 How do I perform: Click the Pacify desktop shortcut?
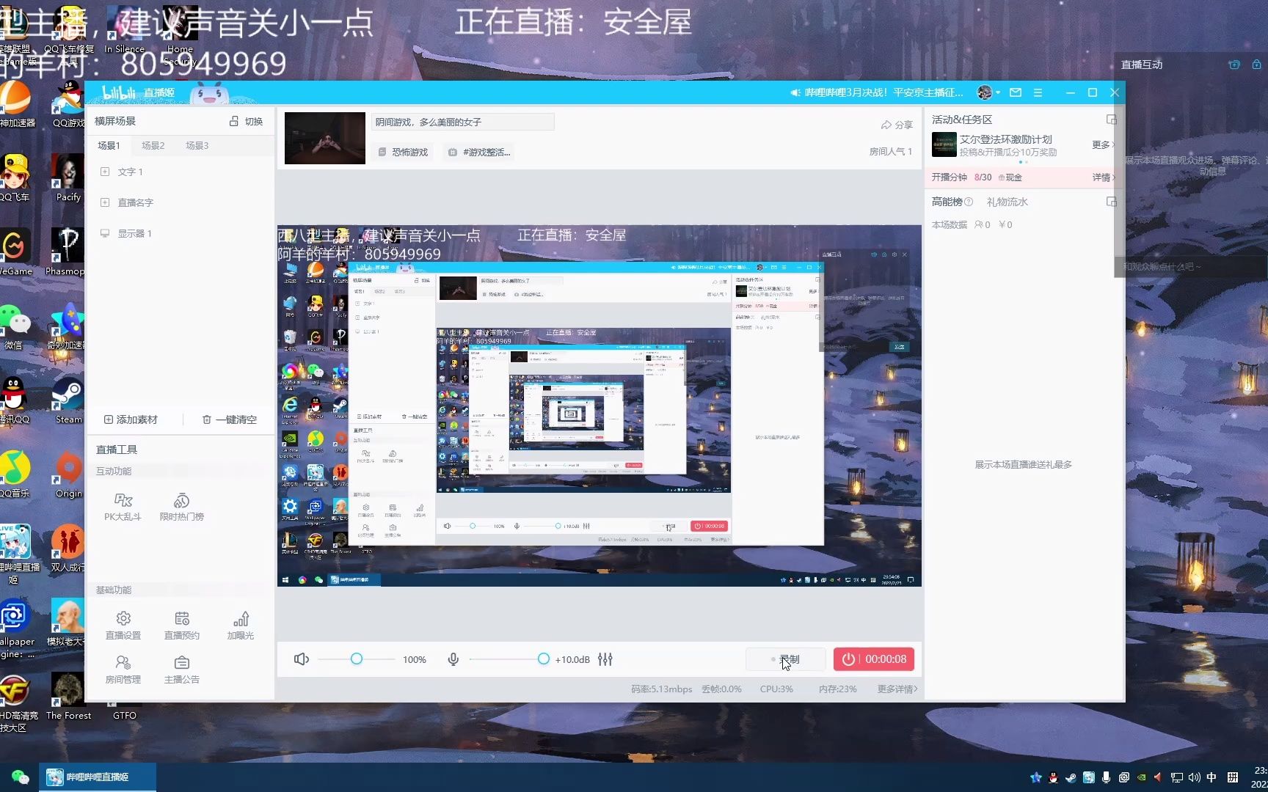pyautogui.click(x=68, y=178)
